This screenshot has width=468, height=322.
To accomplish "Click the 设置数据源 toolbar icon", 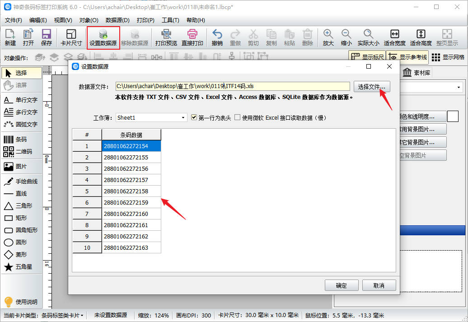I will click(103, 37).
